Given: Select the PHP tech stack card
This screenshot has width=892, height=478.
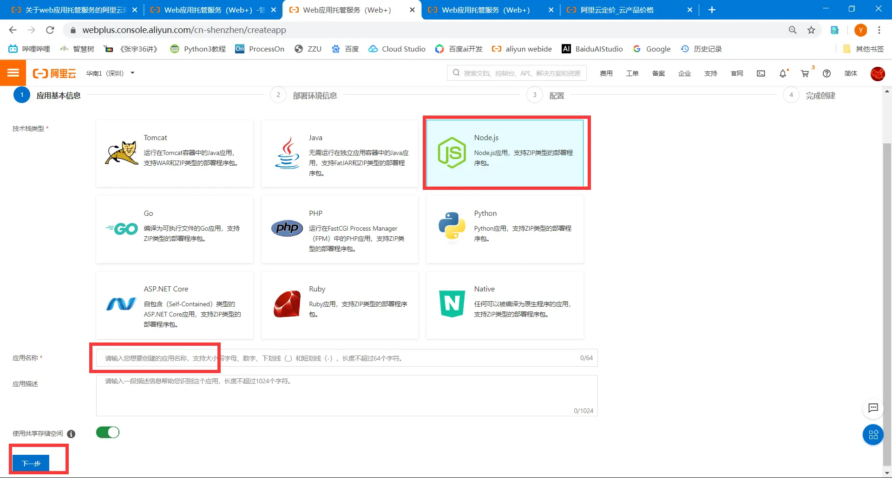Looking at the screenshot, I should pyautogui.click(x=340, y=229).
